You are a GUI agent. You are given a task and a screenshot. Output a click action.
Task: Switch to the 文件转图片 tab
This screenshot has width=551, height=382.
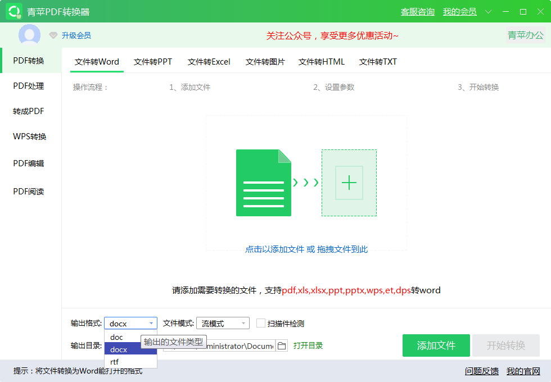265,62
